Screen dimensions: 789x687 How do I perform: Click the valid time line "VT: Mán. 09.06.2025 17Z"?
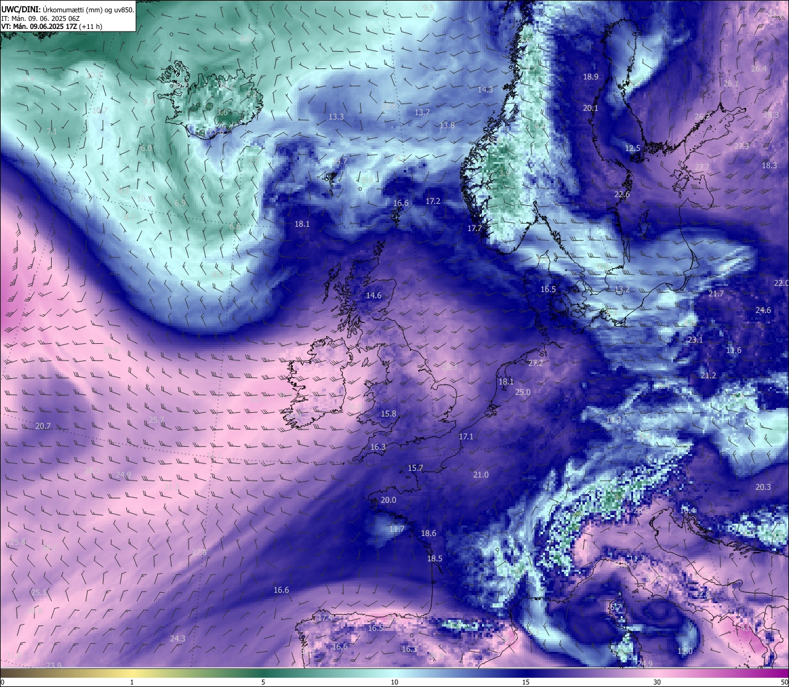point(38,26)
